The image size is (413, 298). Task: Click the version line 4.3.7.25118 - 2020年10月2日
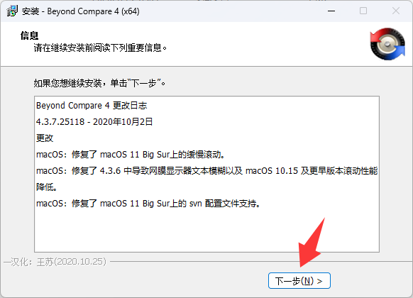(94, 122)
